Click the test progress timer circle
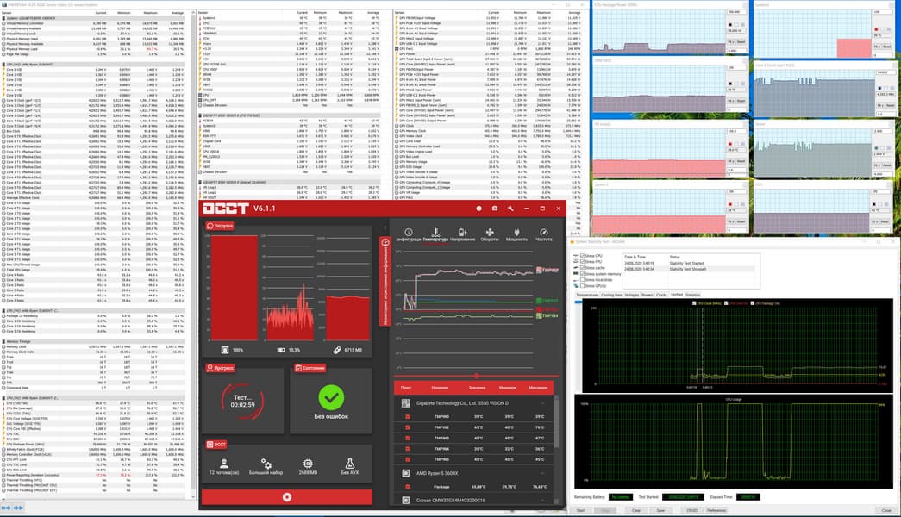Image resolution: width=901 pixels, height=517 pixels. (x=242, y=401)
